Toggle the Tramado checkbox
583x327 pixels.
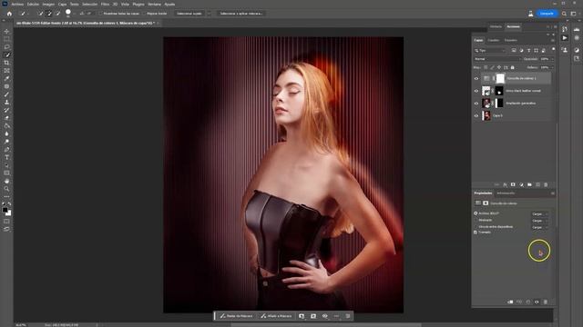[476, 233]
